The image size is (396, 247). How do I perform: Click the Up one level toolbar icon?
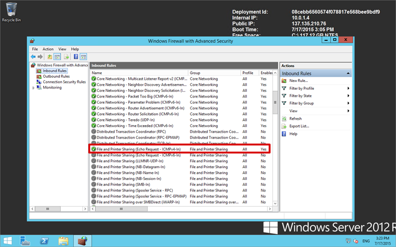(50, 57)
